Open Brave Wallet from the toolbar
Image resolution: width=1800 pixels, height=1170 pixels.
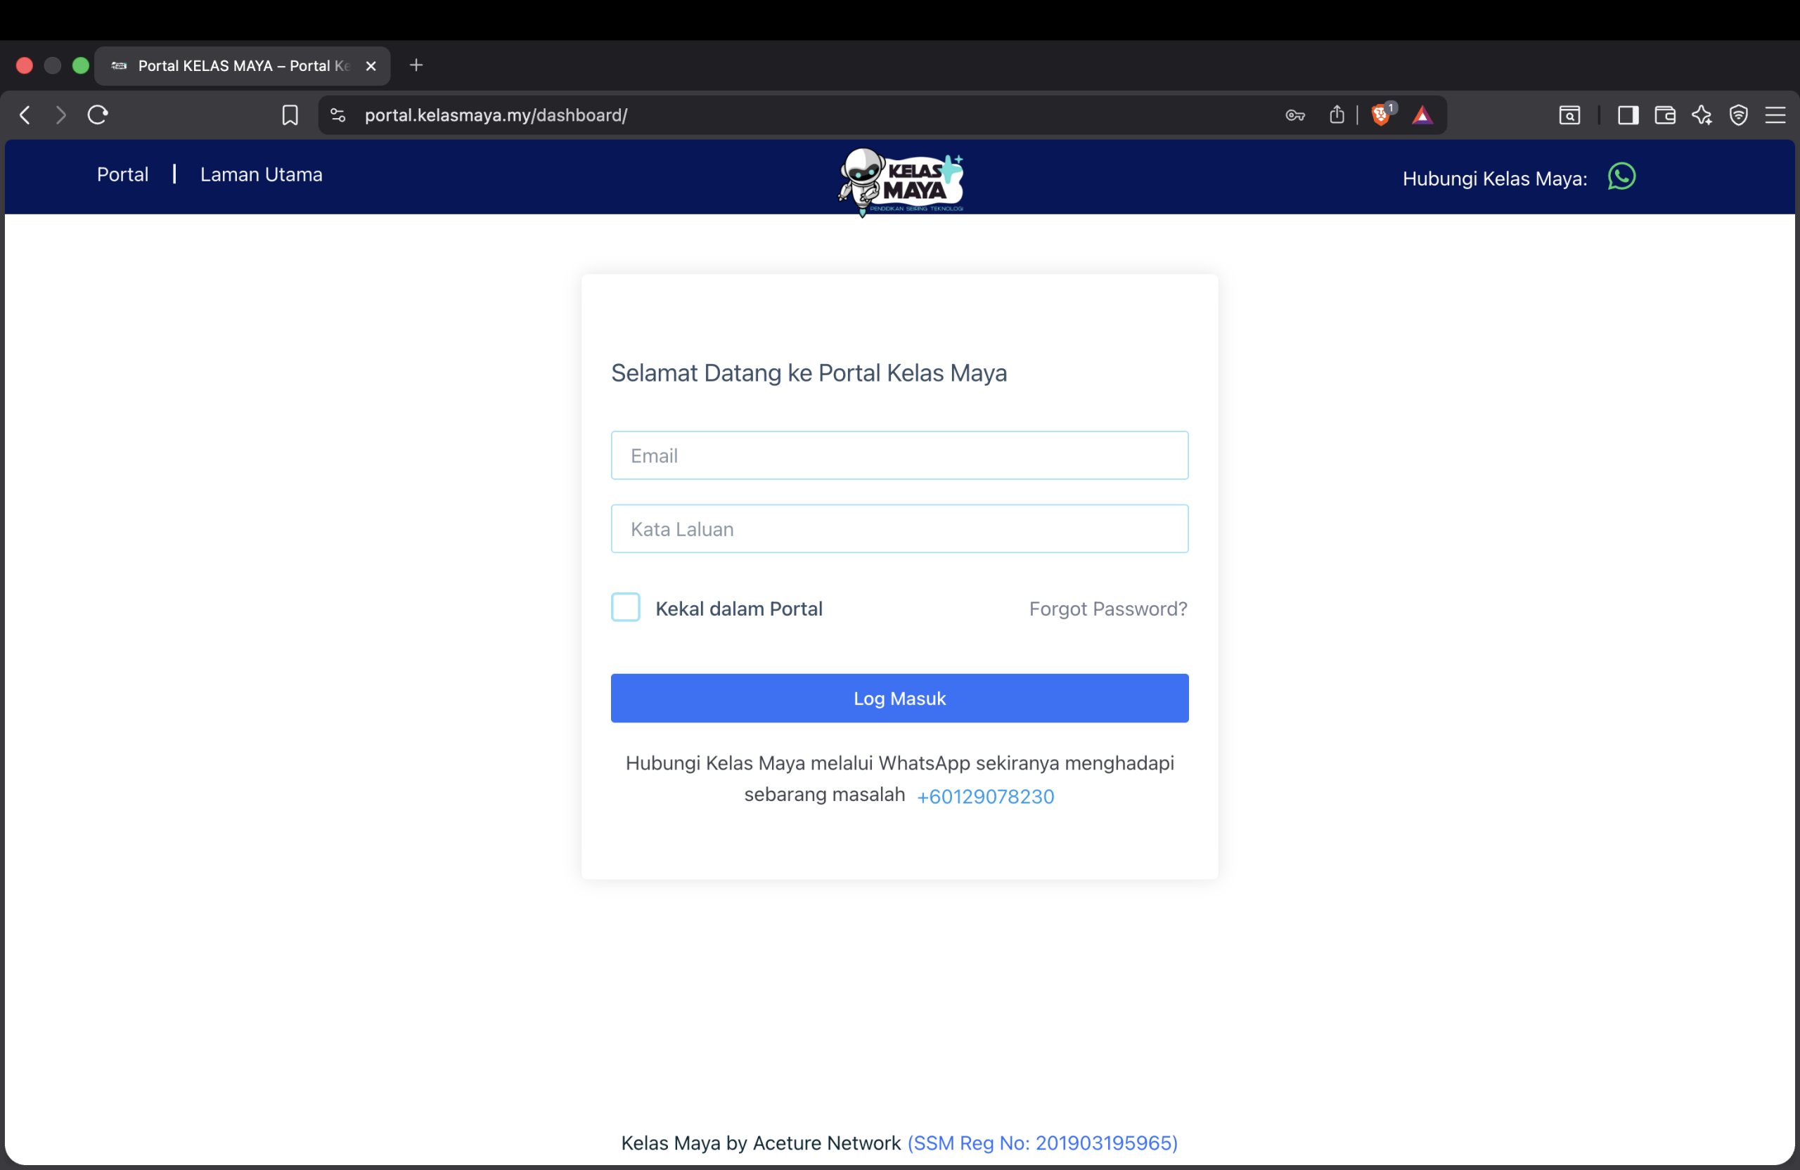coord(1666,115)
